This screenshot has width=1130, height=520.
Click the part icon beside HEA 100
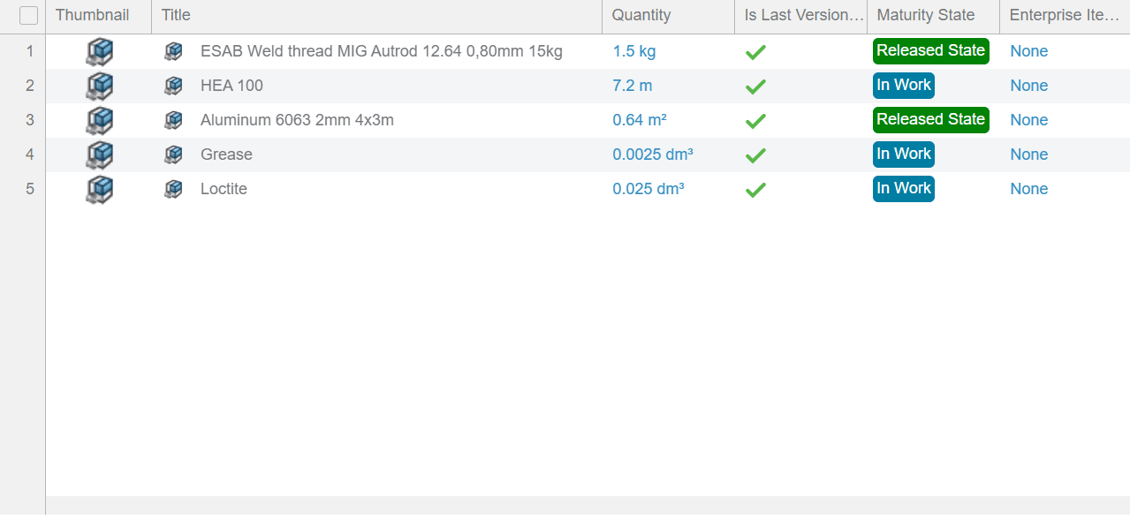173,86
